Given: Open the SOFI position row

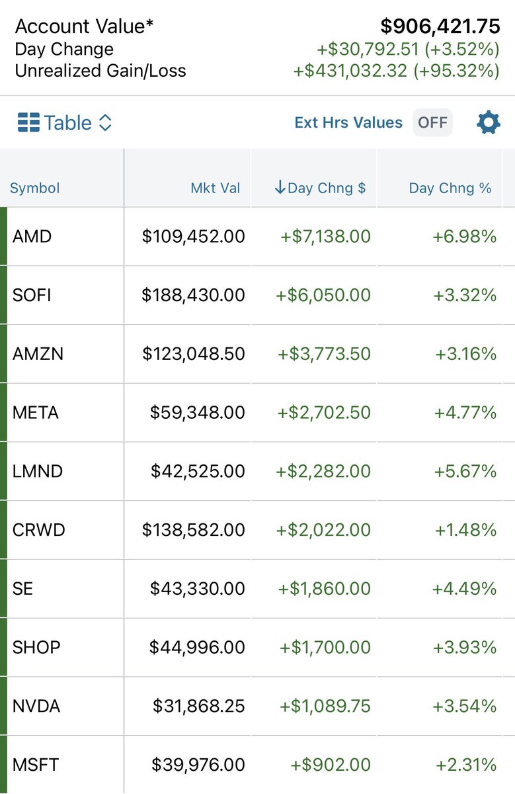Looking at the screenshot, I should coord(257,295).
